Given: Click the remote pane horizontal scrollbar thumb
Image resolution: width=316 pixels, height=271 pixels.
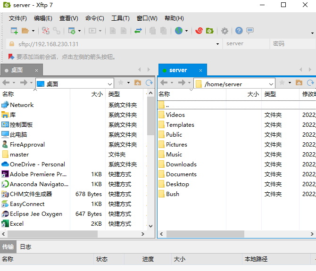Looking at the screenshot, I should (205, 234).
